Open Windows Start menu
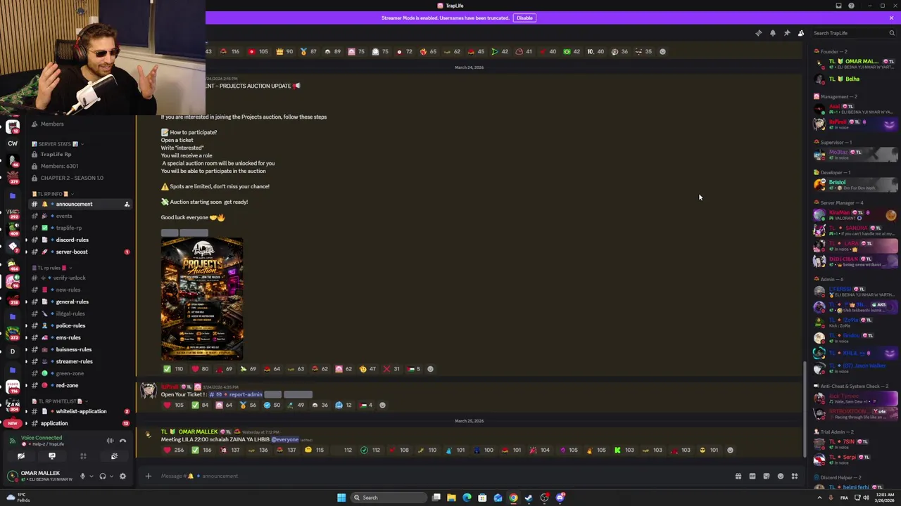The image size is (901, 506). tap(341, 498)
